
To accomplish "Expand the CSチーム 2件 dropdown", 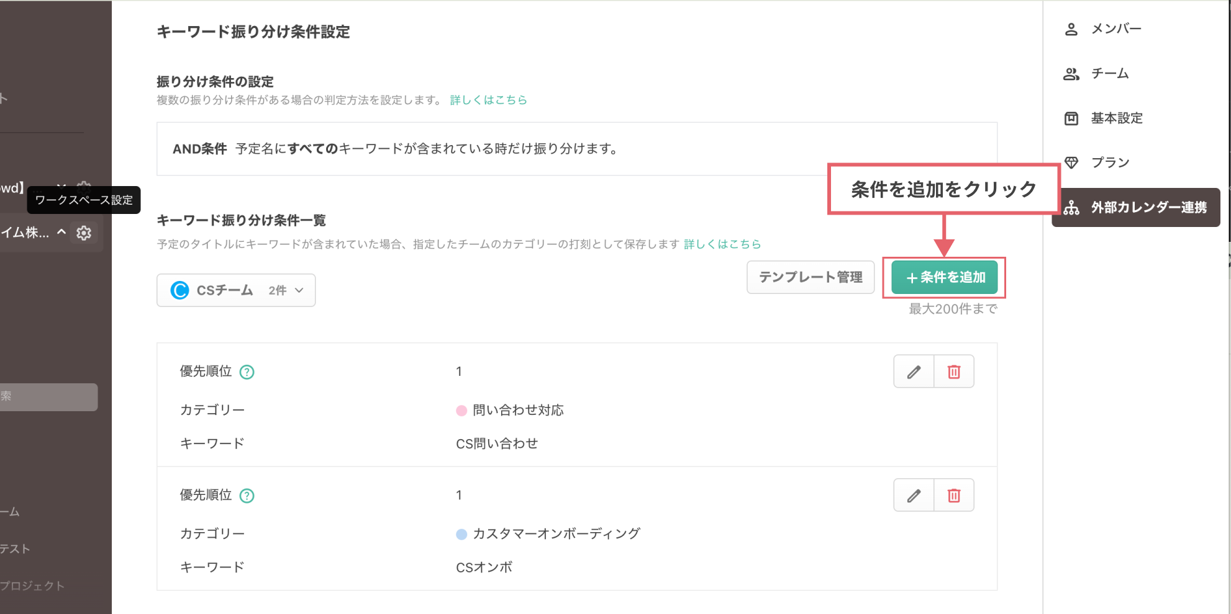I will coord(299,290).
